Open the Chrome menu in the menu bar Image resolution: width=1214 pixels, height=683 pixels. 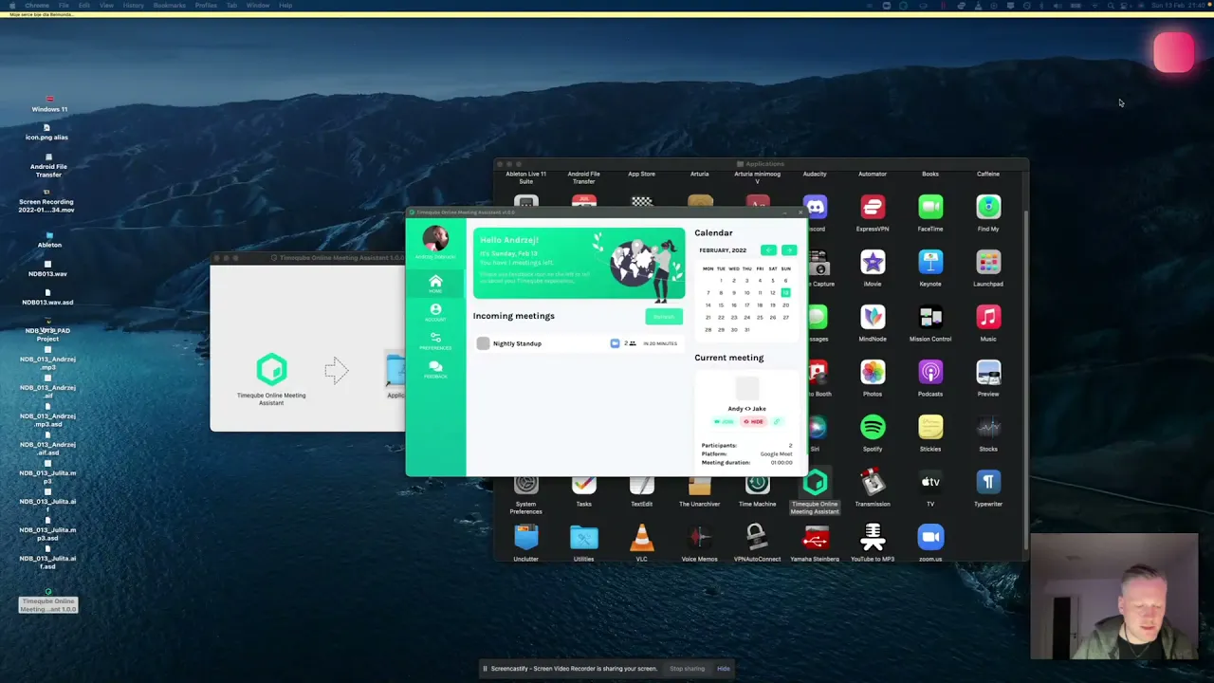(37, 5)
